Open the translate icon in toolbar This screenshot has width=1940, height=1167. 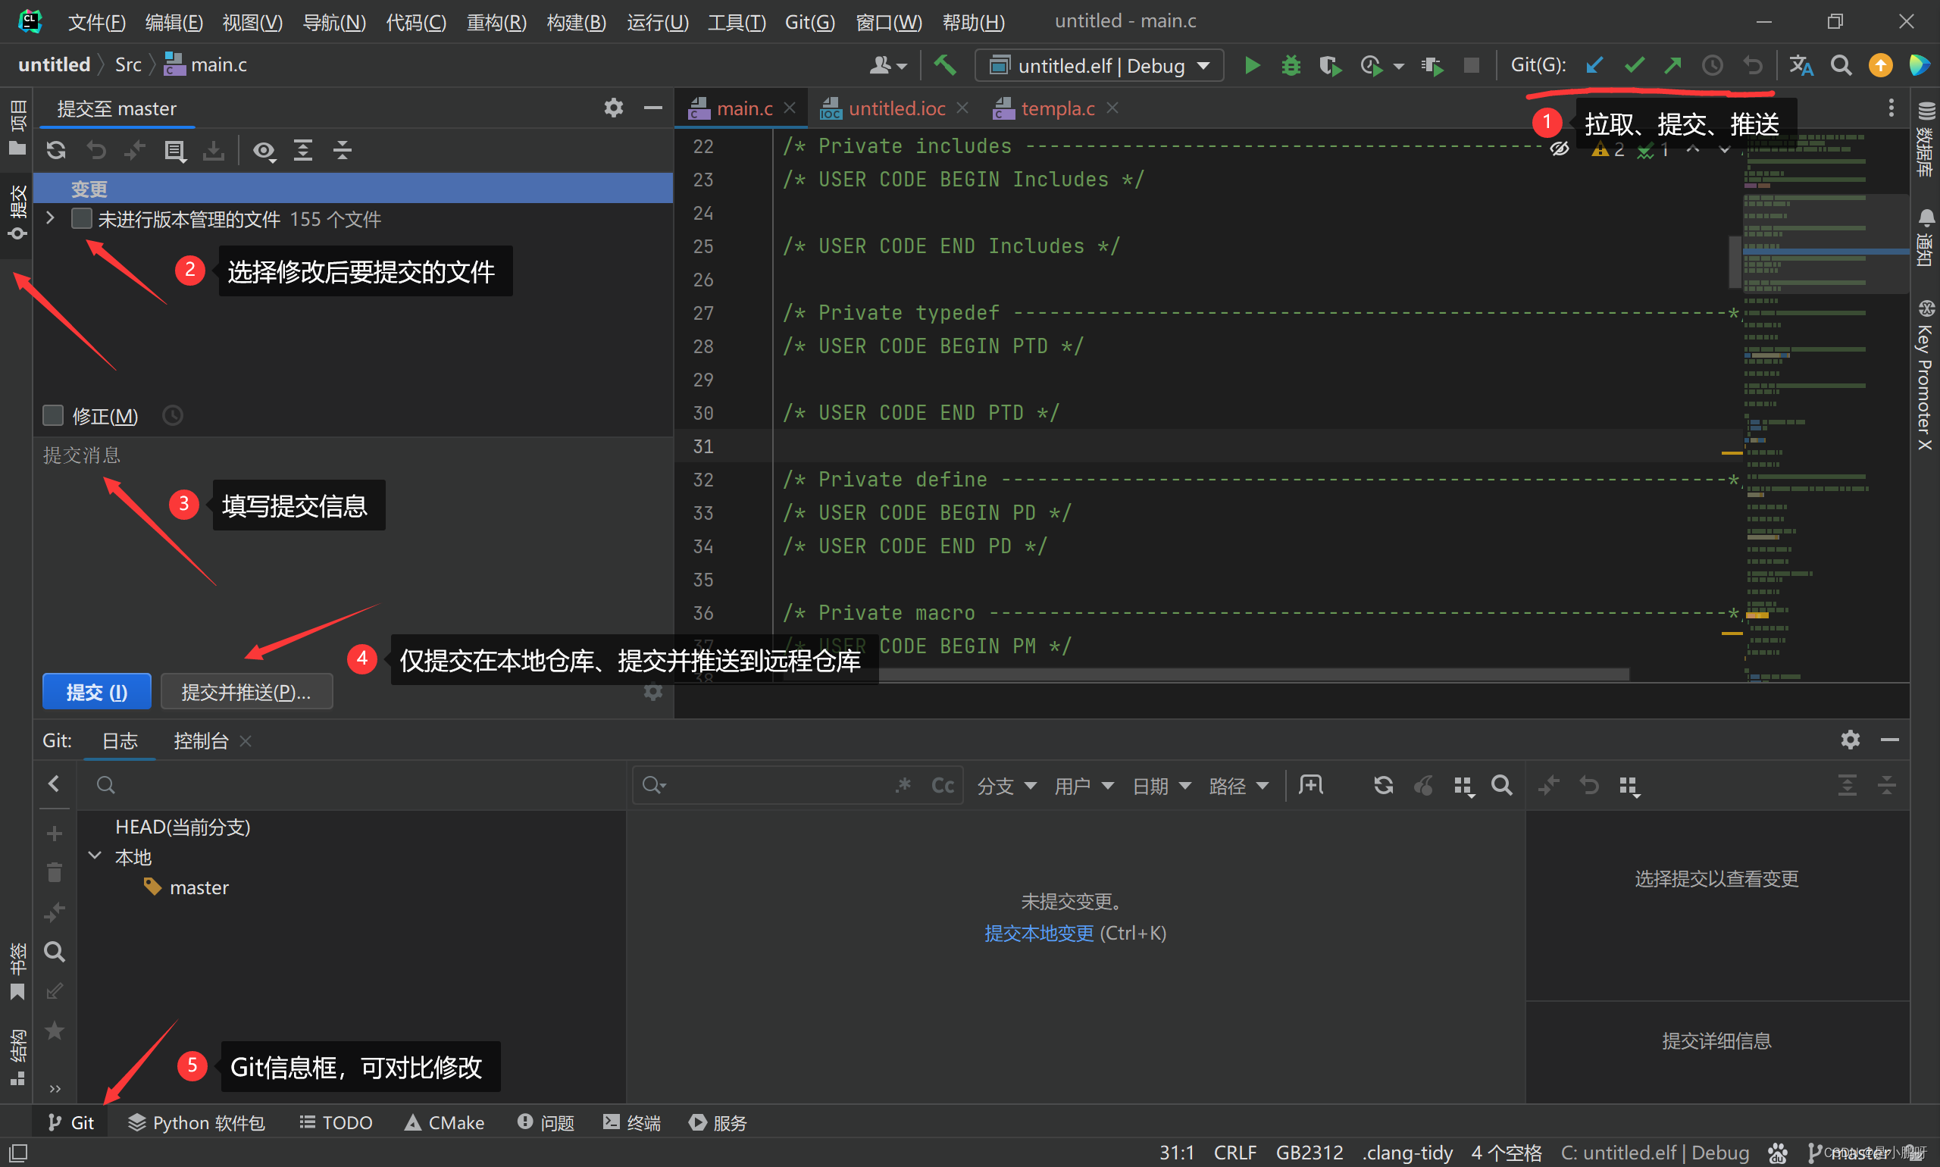(x=1801, y=65)
